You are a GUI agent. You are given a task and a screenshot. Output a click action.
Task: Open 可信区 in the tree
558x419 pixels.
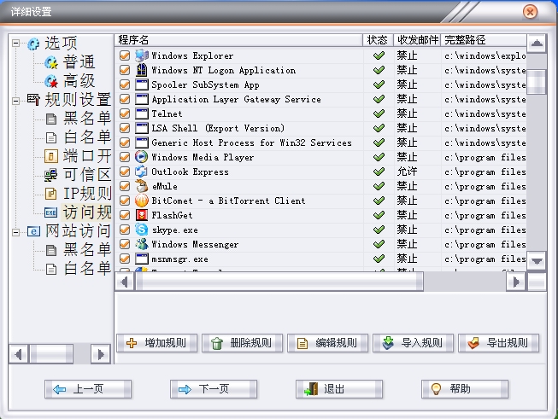[87, 175]
